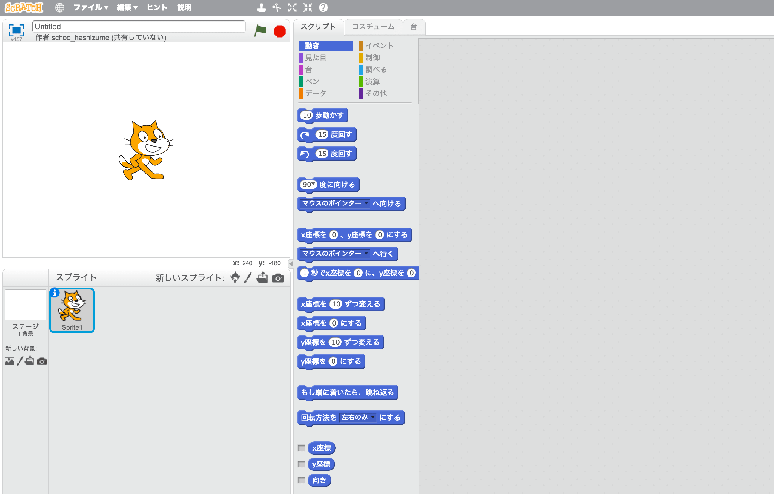Select the Grow sprite tool
Image resolution: width=774 pixels, height=494 pixels.
292,7
